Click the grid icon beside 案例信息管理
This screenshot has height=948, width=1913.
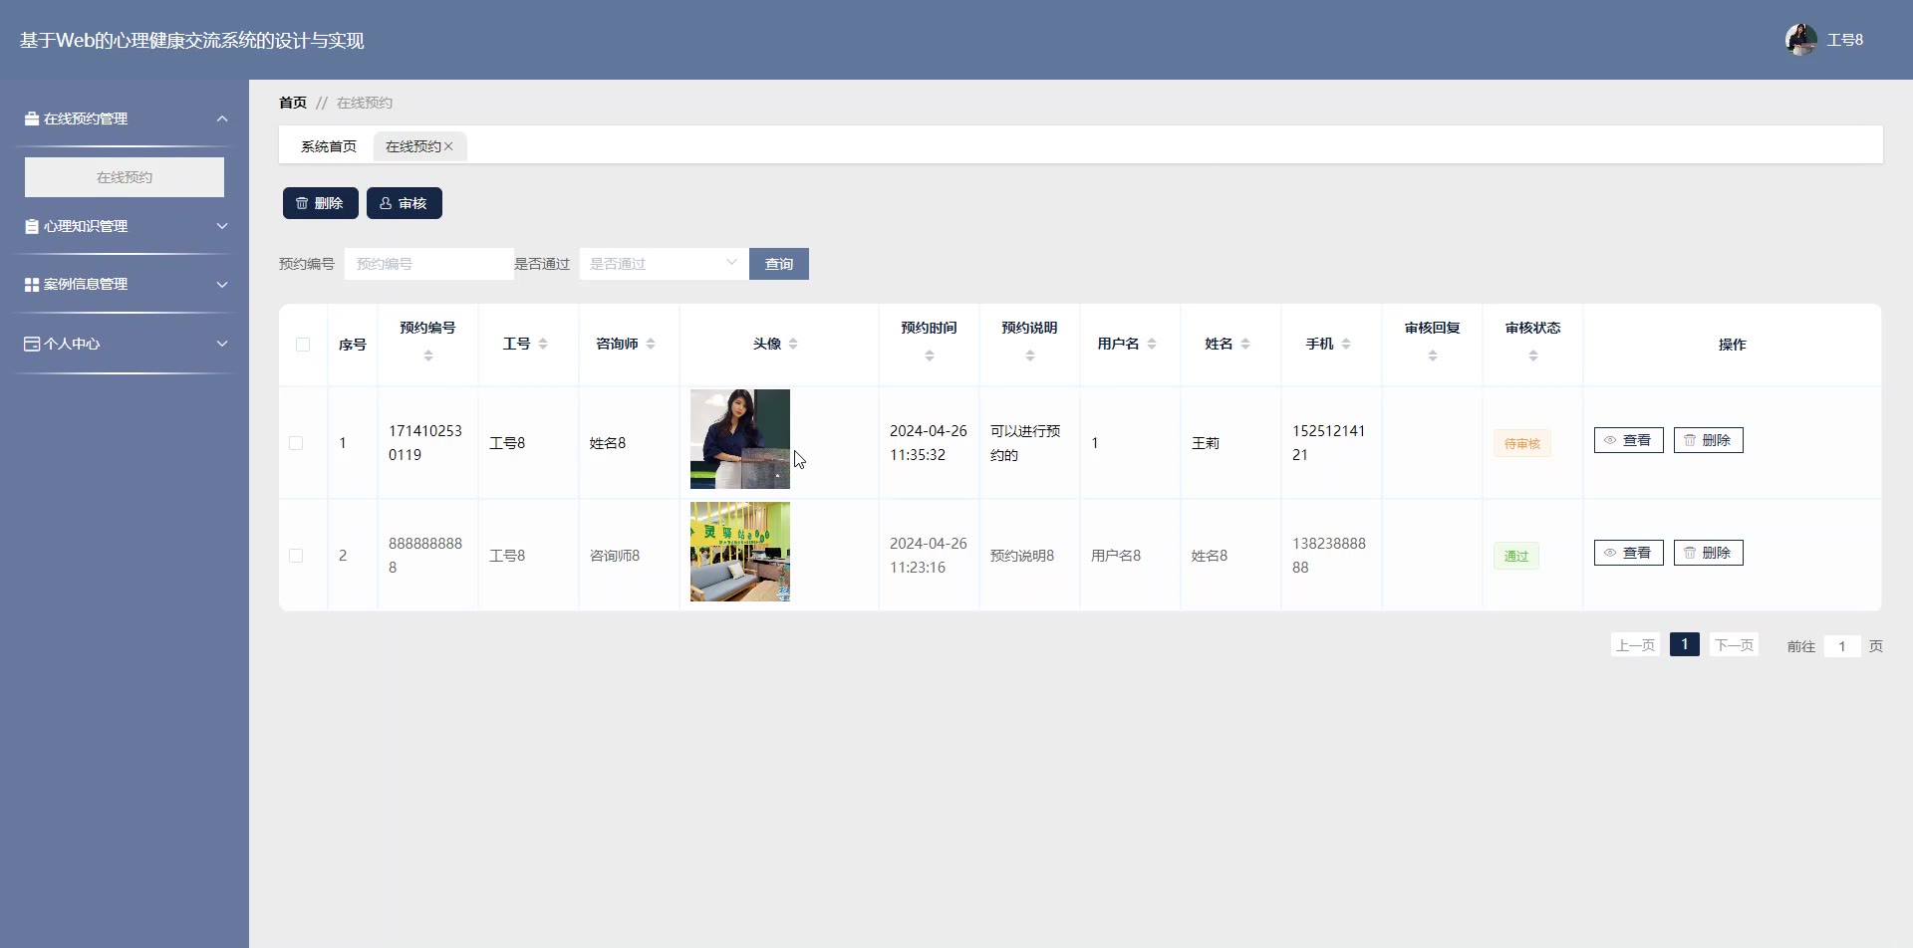pos(32,285)
